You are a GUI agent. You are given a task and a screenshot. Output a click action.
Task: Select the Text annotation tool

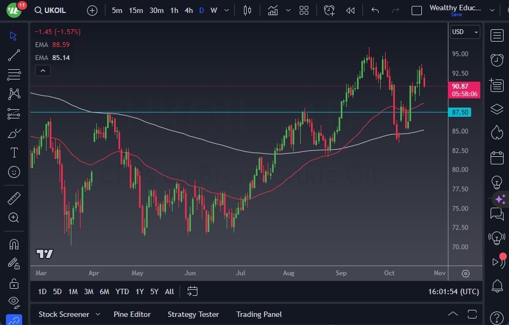pyautogui.click(x=14, y=152)
